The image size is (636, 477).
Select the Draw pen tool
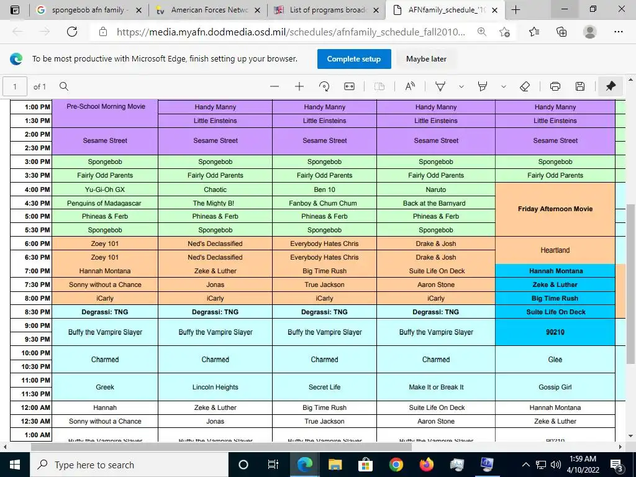440,86
